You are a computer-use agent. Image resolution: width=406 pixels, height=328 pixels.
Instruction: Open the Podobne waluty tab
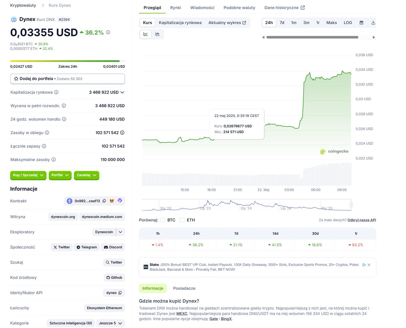click(240, 7)
